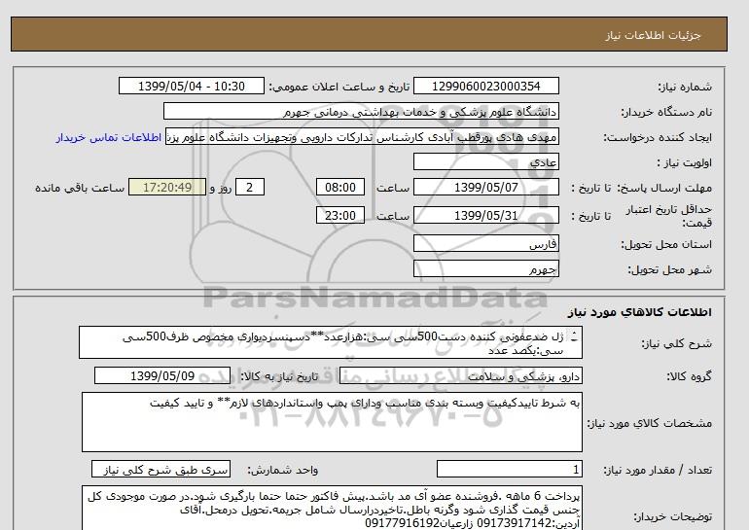Click the request creator field
The width and height of the screenshot is (749, 530).
click(x=362, y=136)
